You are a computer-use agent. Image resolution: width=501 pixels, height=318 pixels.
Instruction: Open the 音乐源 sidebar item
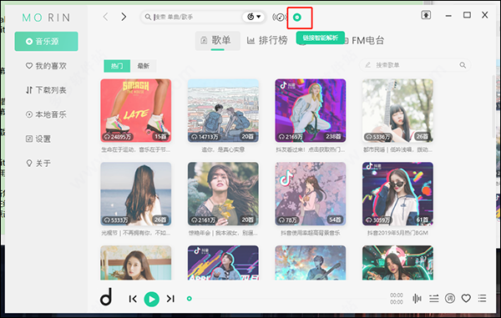click(x=46, y=41)
